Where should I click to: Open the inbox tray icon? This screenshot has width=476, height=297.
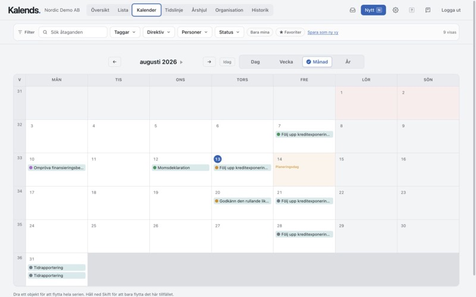[352, 10]
